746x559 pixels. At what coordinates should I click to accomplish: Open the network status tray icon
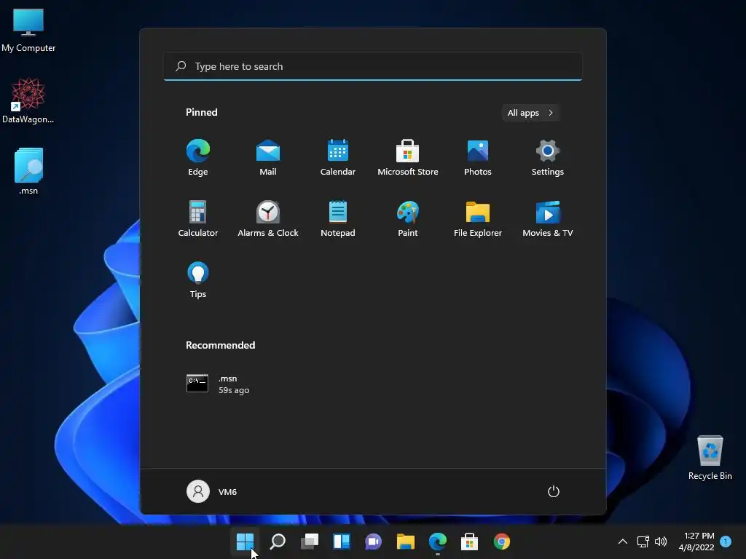[643, 542]
